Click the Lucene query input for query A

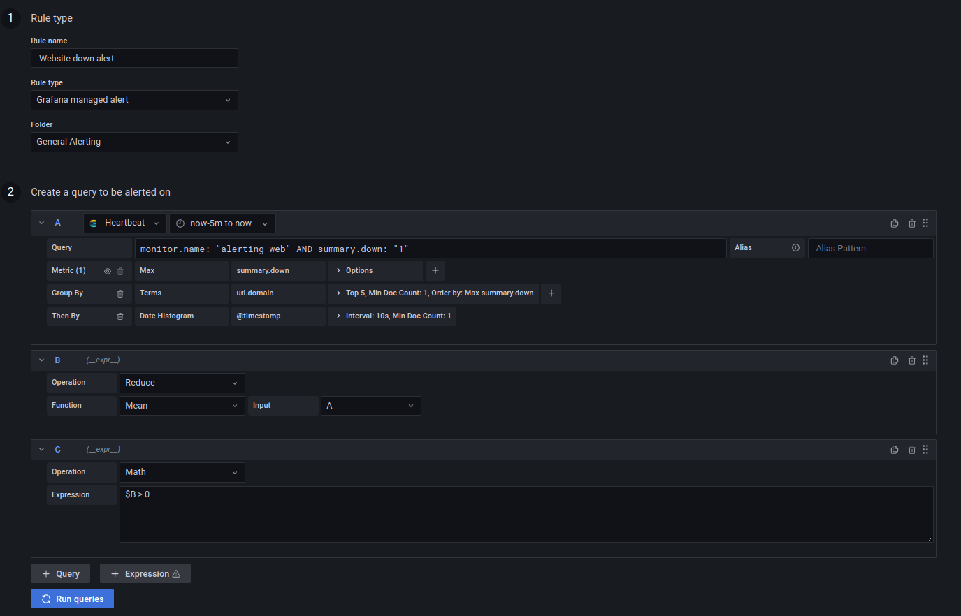431,249
